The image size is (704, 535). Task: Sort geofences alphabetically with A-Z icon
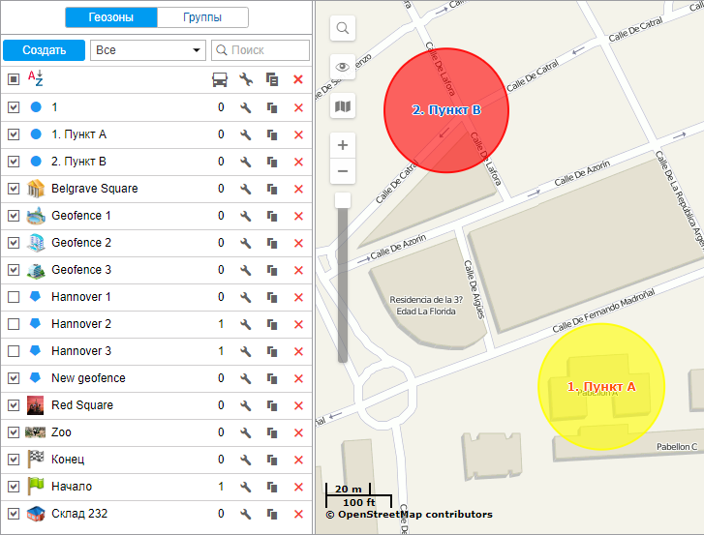point(35,79)
